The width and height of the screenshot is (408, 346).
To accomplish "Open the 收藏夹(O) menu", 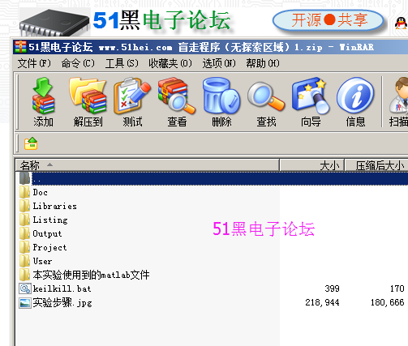I will [170, 63].
